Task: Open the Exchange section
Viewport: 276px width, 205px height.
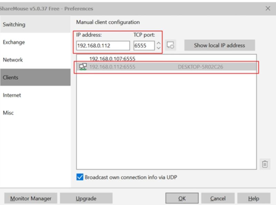Action: click(35, 42)
